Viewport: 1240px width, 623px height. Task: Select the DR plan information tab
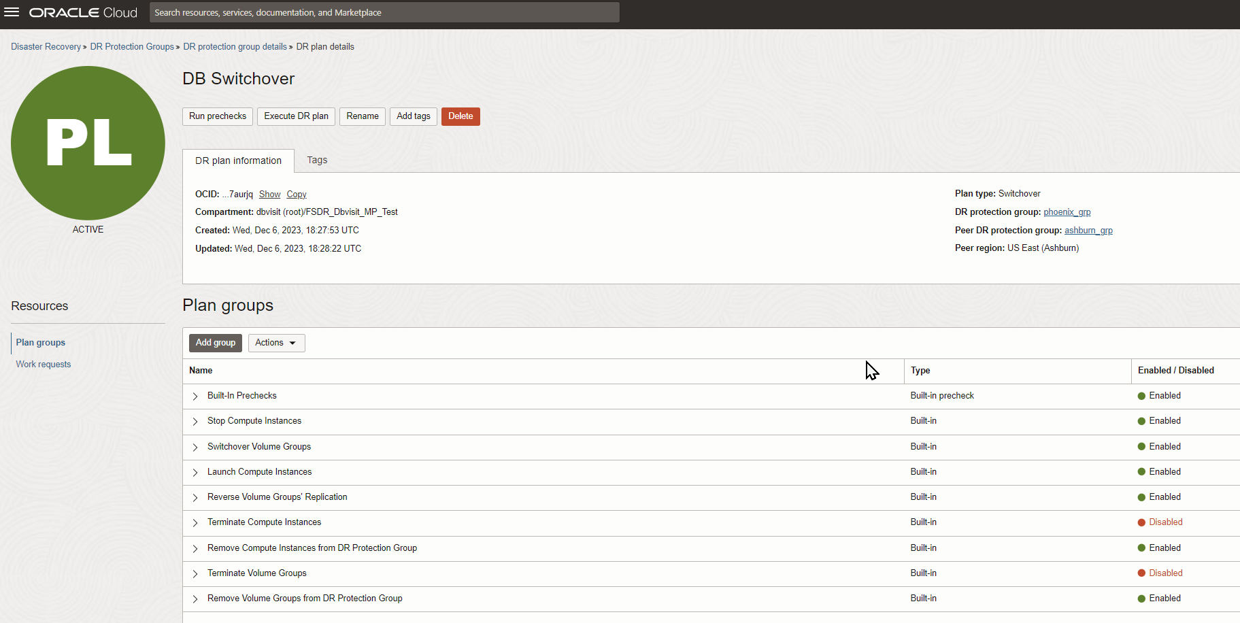[238, 161]
